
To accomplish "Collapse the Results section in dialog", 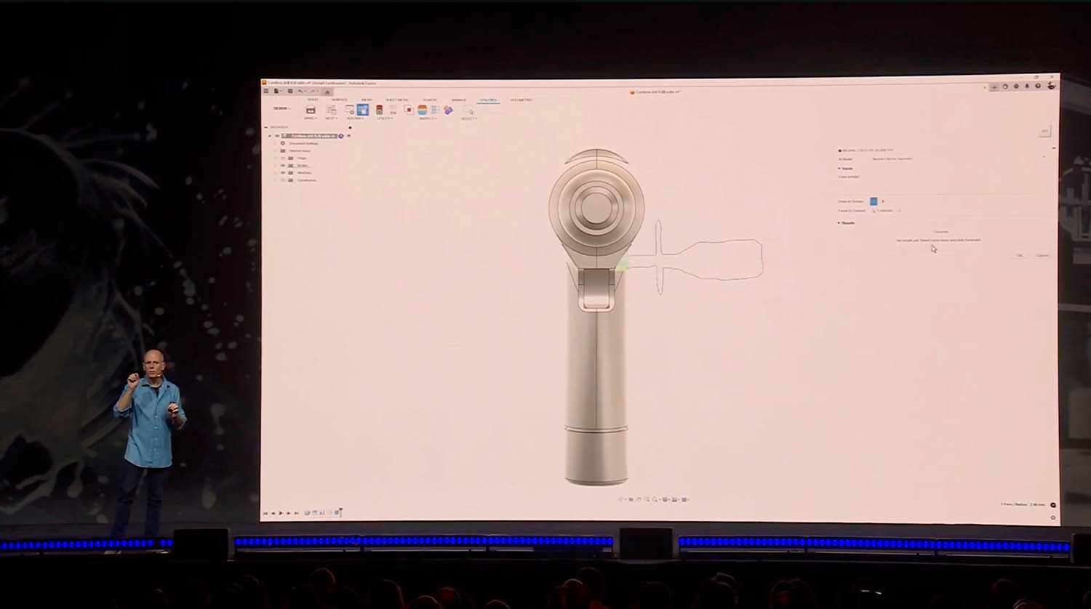I will [x=839, y=223].
